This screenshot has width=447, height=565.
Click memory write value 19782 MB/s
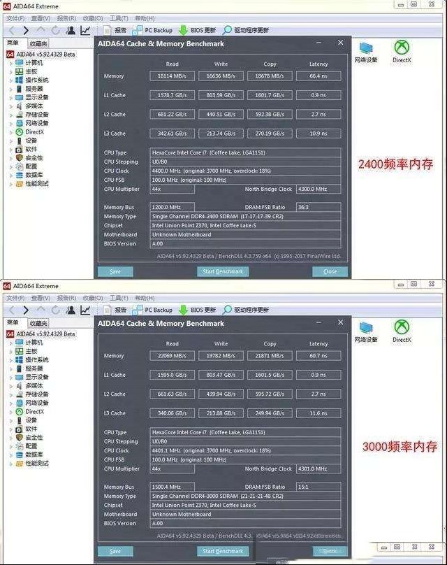click(x=221, y=356)
